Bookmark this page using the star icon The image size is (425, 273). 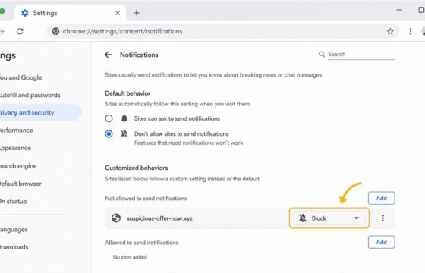[x=390, y=31]
